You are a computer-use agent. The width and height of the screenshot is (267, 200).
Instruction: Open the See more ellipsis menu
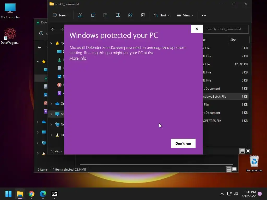(204, 15)
